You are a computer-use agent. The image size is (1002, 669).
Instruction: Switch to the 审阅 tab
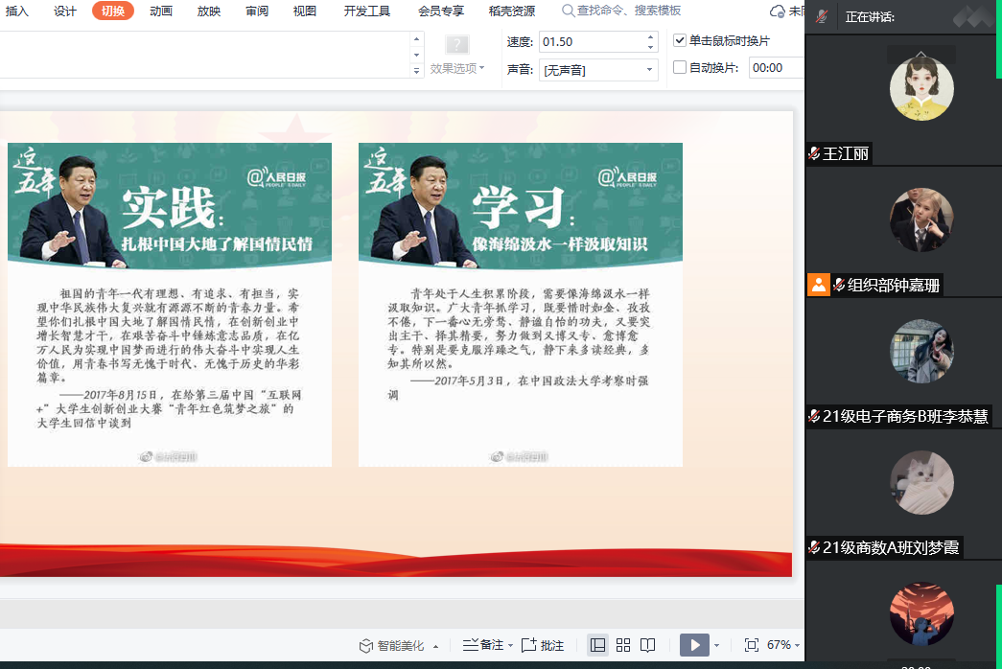coord(257,12)
